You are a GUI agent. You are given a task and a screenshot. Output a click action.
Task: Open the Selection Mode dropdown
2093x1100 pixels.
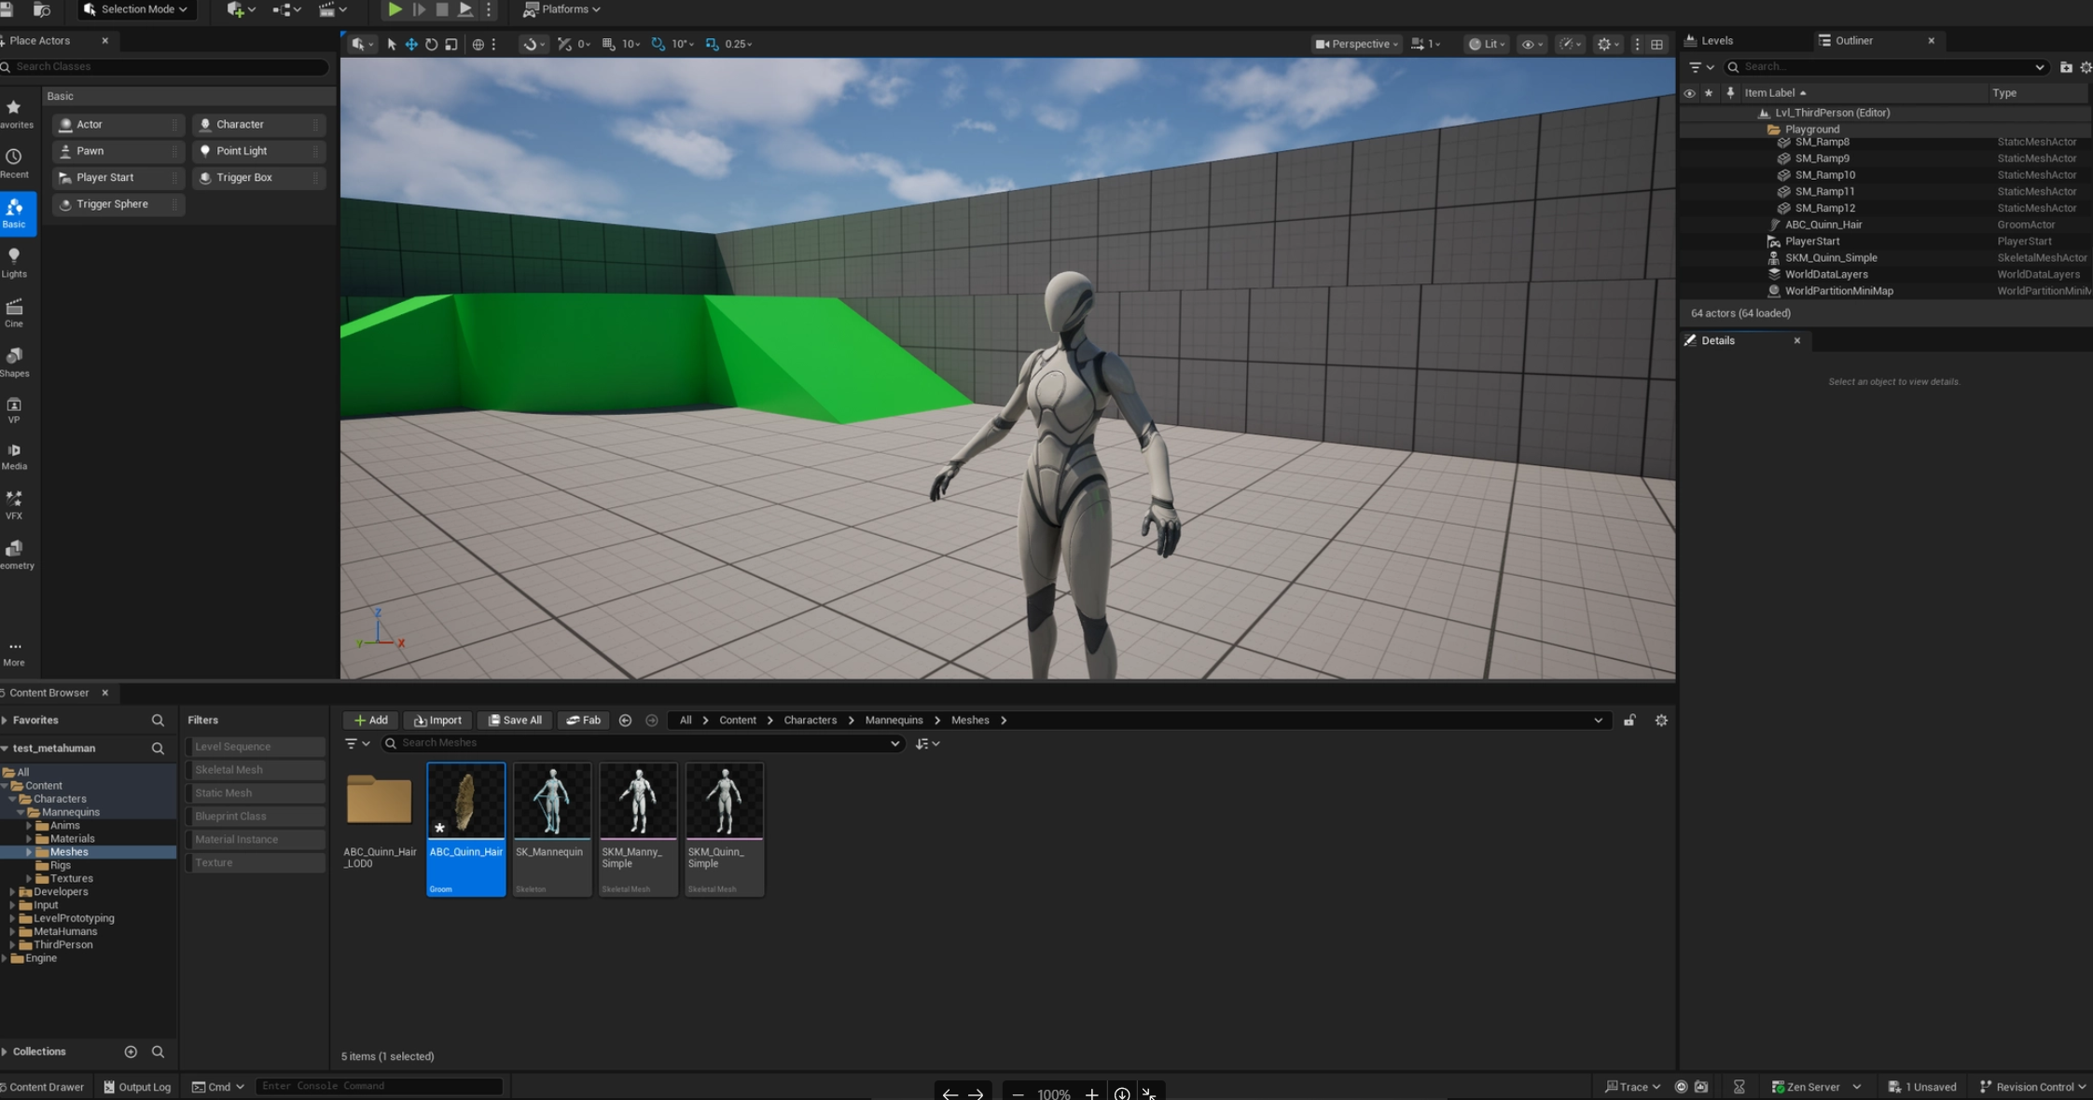(136, 9)
